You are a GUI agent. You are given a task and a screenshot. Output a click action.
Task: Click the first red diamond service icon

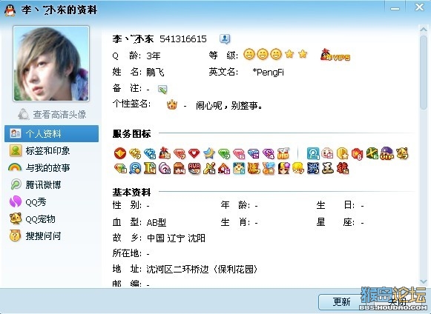(x=180, y=153)
